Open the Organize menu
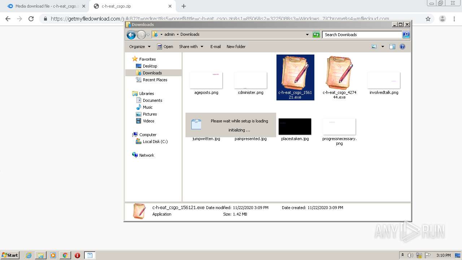Screen dimensions: 462x260 click(x=140, y=47)
